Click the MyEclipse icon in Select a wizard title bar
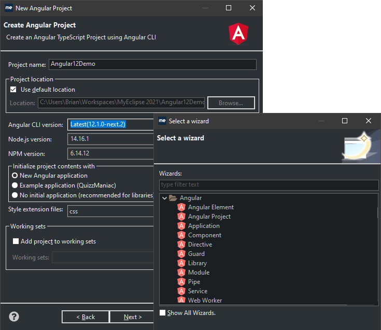This screenshot has height=330, width=381. tap(162, 121)
